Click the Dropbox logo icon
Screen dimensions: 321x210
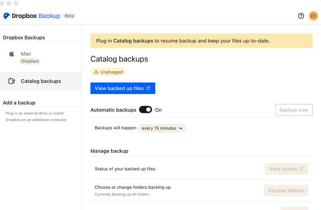click(x=6, y=16)
